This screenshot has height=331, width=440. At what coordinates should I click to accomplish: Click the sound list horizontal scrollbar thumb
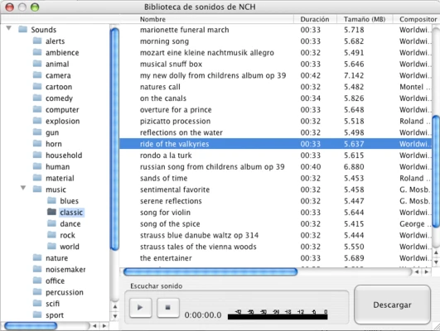[x=210, y=271]
